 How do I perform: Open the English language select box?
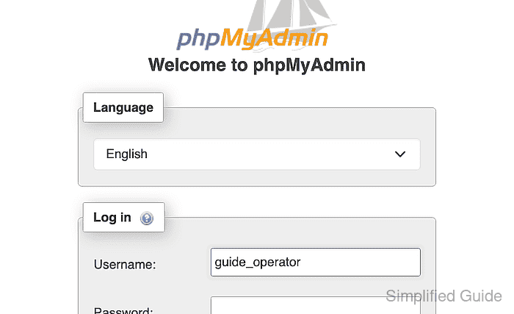coord(257,154)
